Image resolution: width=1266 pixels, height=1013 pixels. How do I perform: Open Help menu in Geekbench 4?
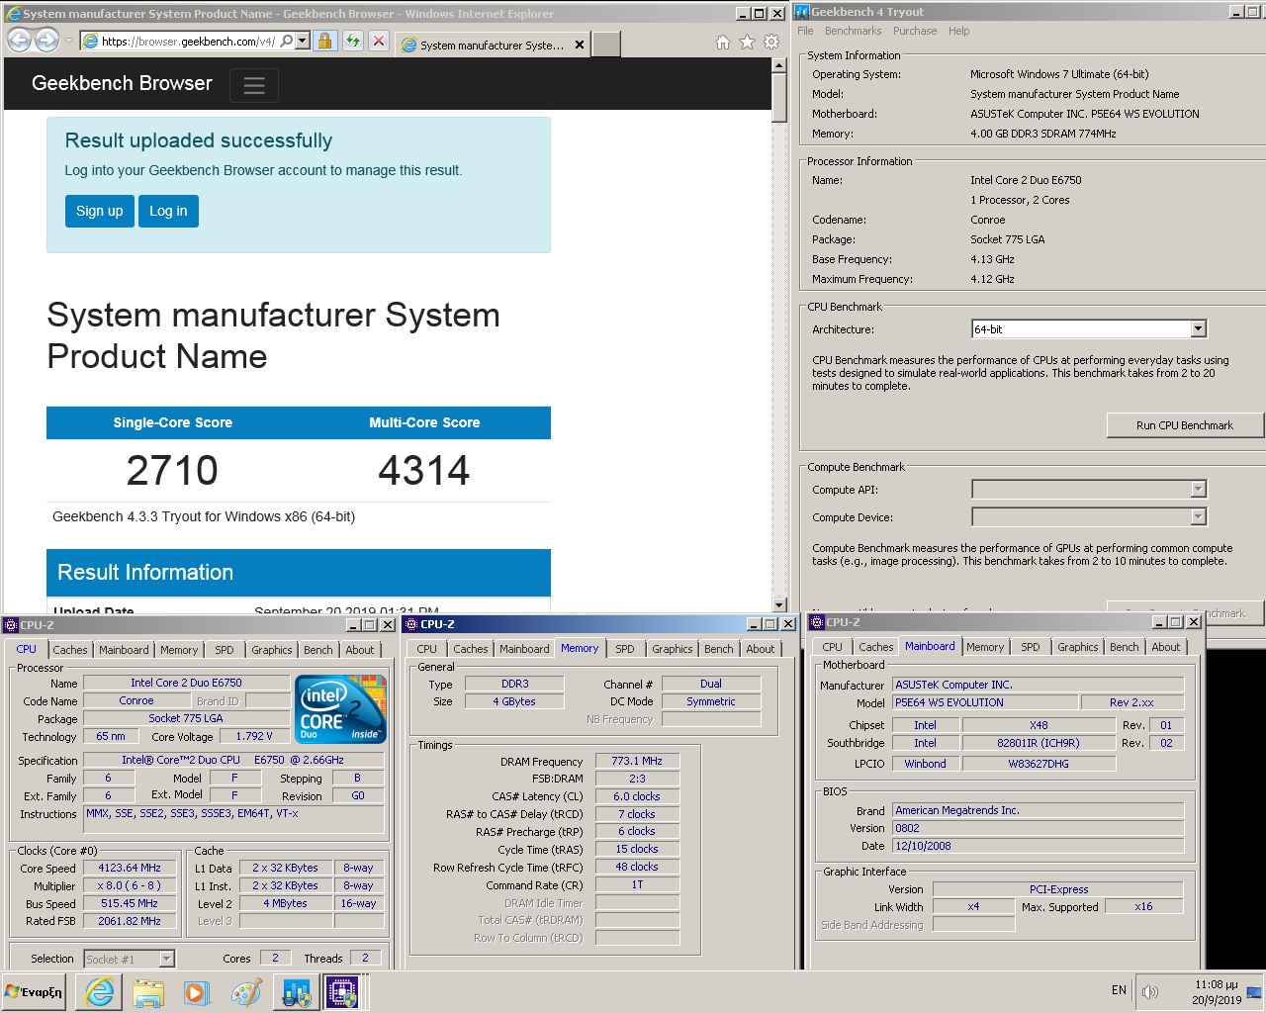958,31
